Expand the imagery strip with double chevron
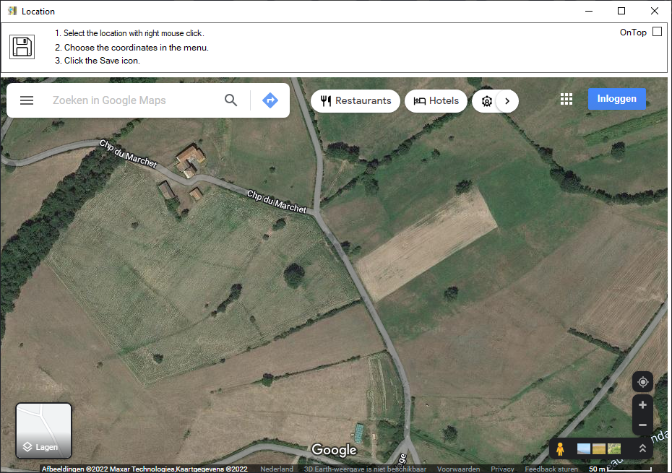Screen dimensions: 672x473 (x=642, y=448)
